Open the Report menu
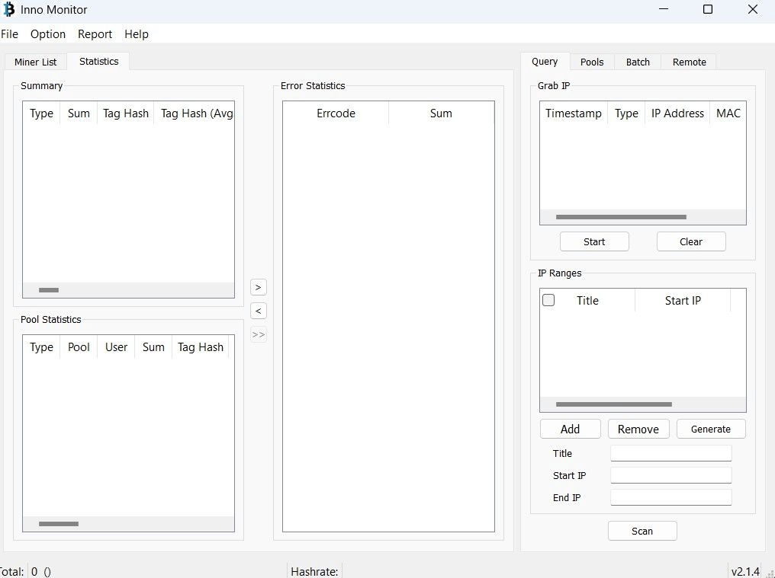Viewport: 775px width, 578px height. coord(95,34)
